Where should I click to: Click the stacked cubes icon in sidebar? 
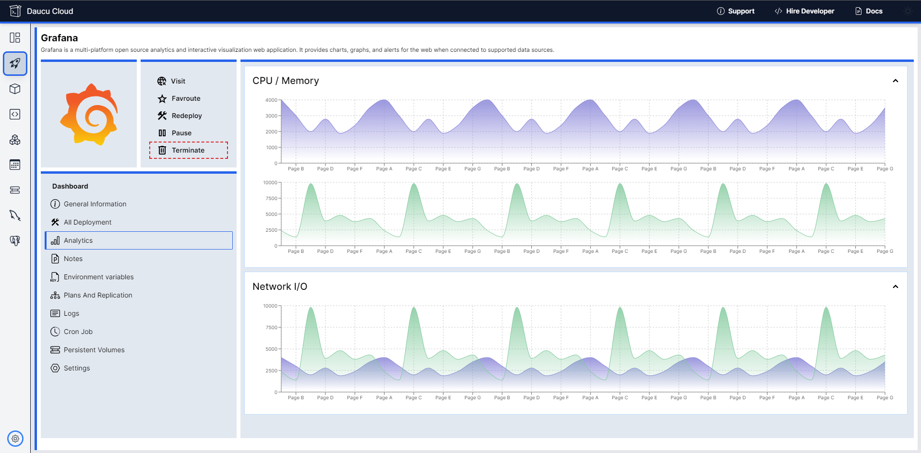pos(15,140)
